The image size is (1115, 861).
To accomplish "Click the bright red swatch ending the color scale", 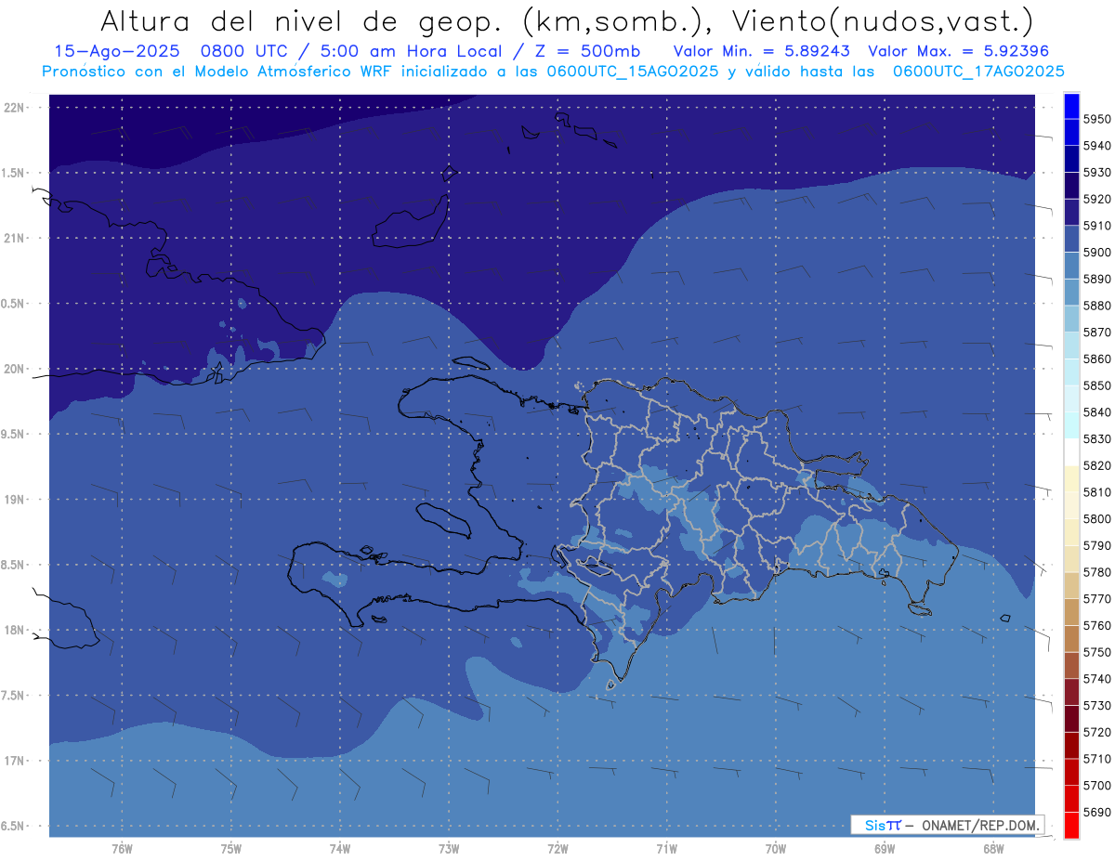I will click(x=1071, y=825).
